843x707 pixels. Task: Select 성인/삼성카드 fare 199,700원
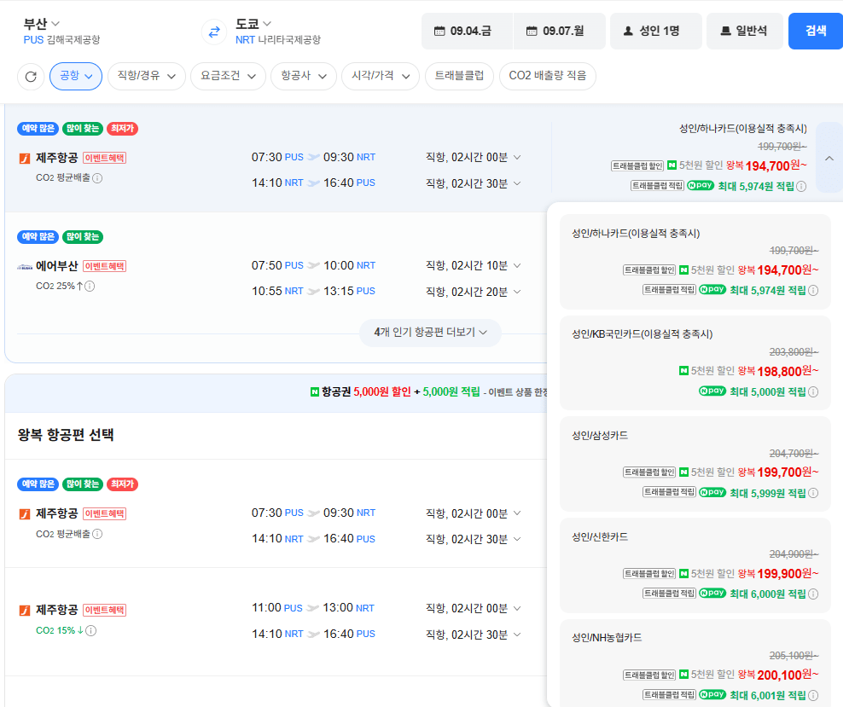[x=695, y=464]
